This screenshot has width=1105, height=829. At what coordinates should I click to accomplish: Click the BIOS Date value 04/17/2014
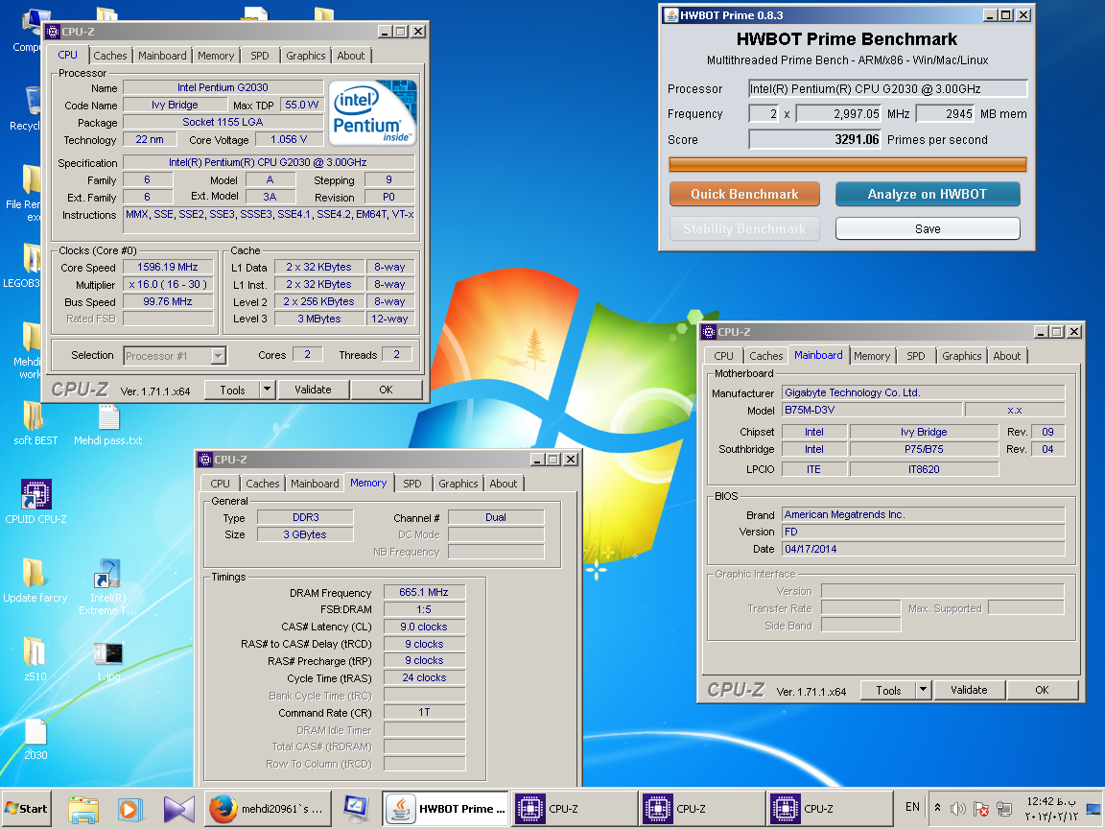(923, 549)
